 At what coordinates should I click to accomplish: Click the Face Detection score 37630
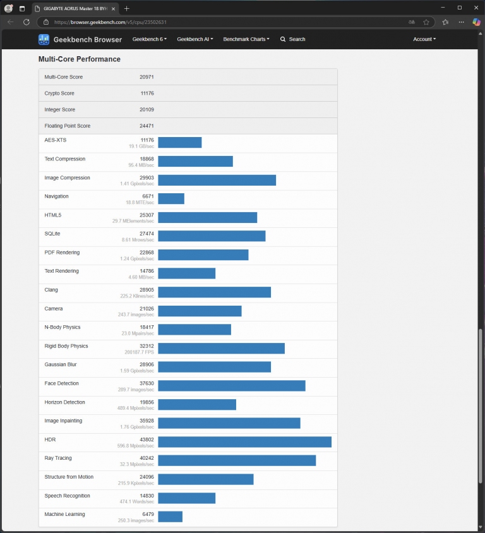[x=147, y=383]
